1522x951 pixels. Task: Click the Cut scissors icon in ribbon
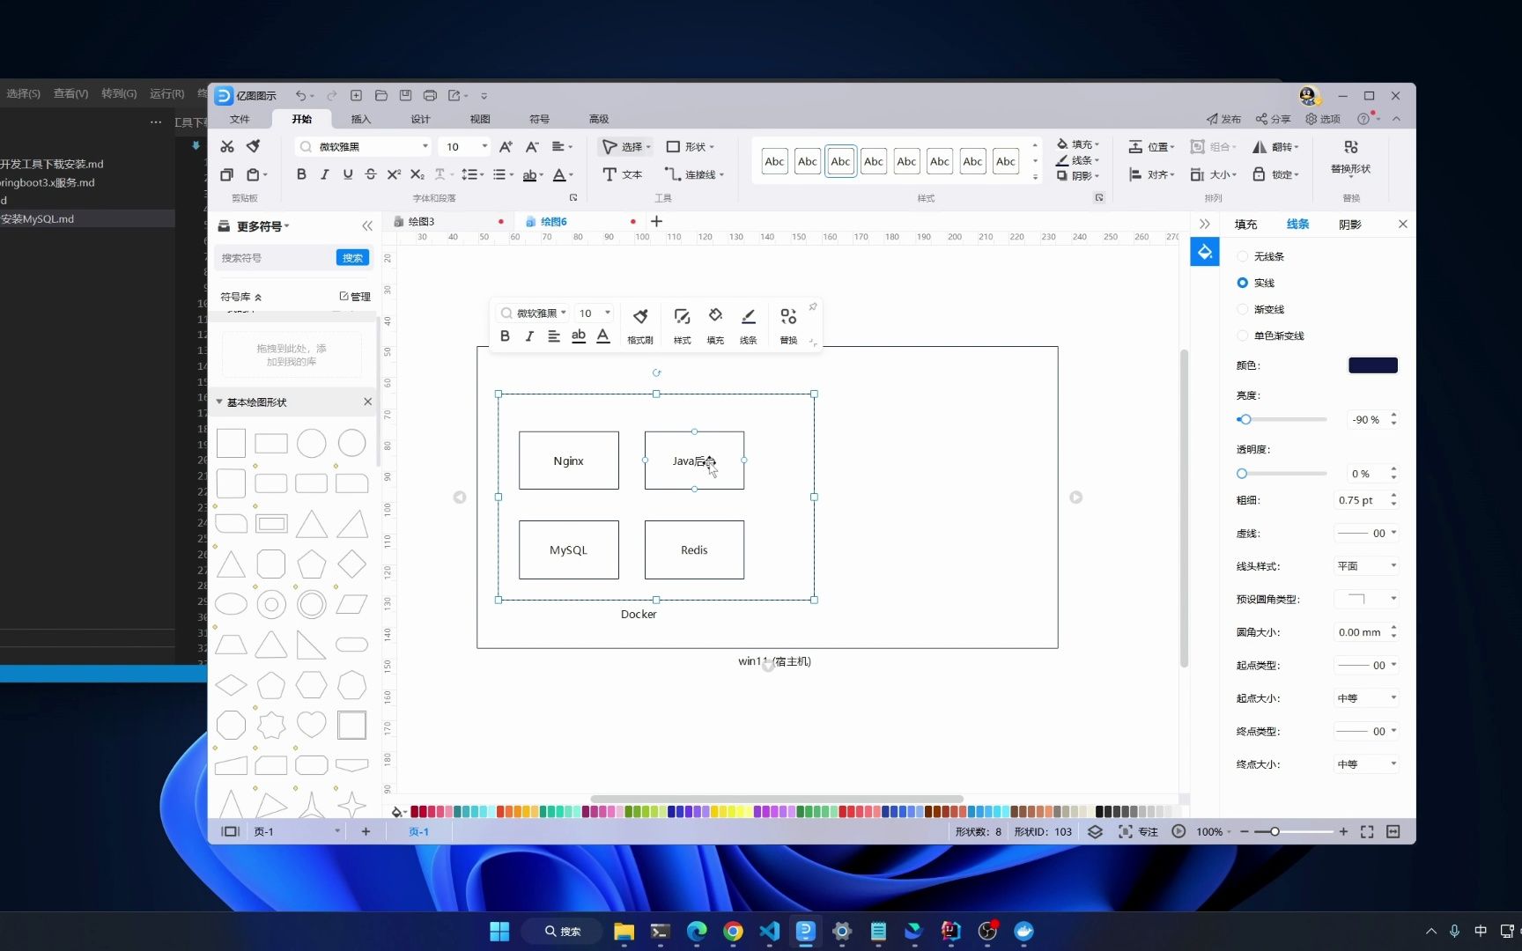[x=227, y=146]
